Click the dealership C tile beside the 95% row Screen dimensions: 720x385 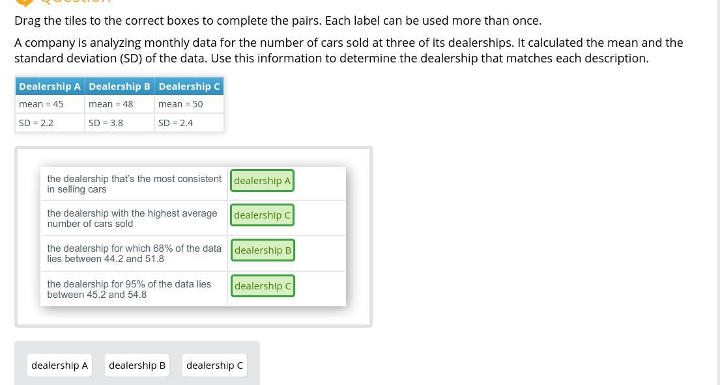click(x=263, y=286)
